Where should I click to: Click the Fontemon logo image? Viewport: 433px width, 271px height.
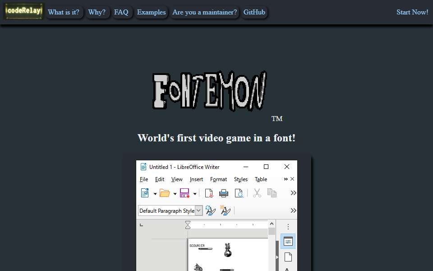coord(210,91)
